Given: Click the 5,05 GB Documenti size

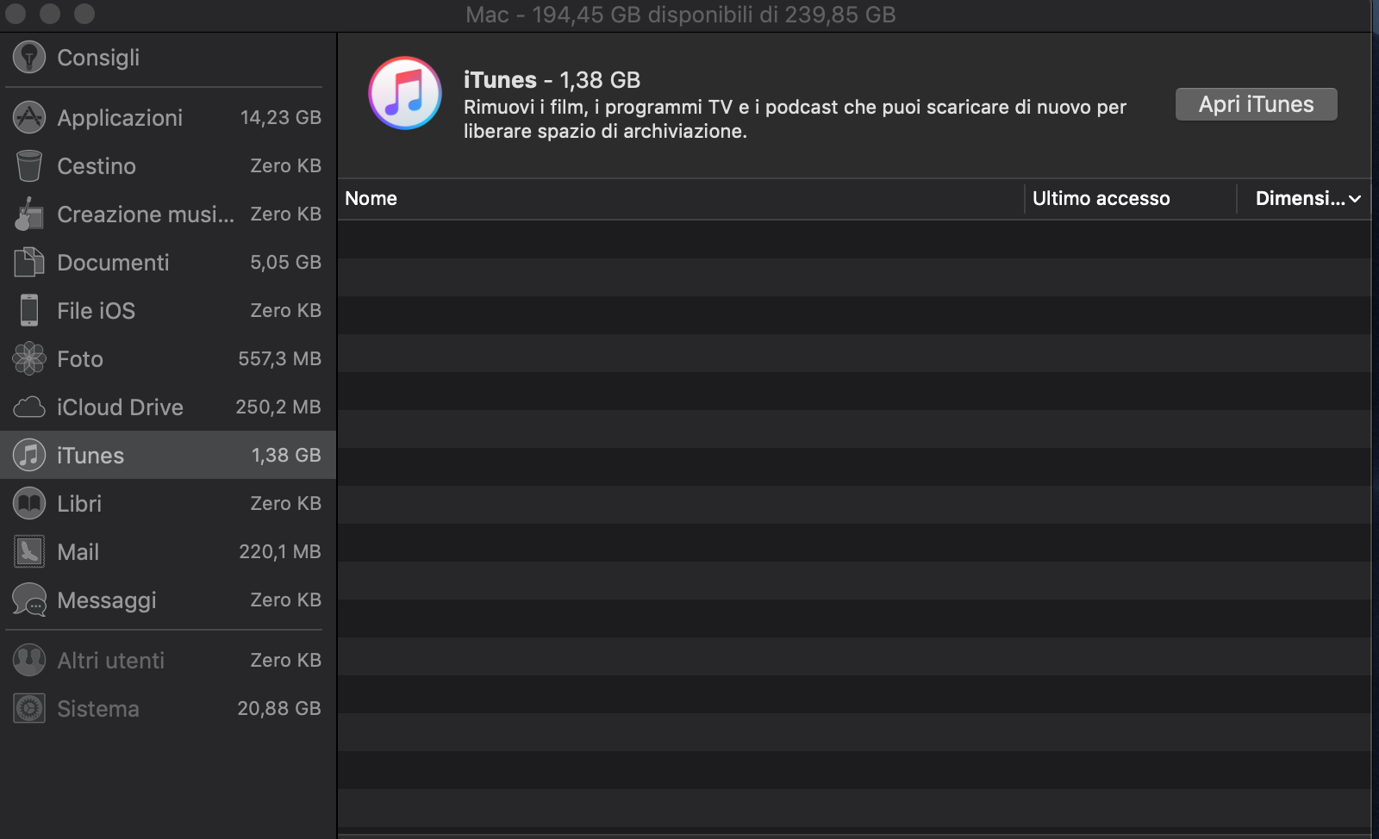Looking at the screenshot, I should pos(285,263).
